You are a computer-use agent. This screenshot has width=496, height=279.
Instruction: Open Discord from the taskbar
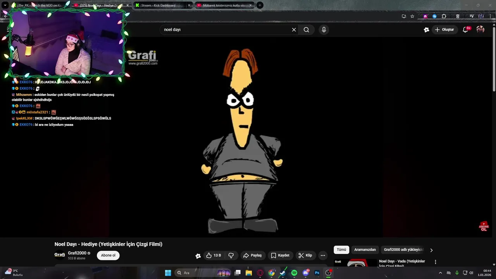click(x=306, y=273)
